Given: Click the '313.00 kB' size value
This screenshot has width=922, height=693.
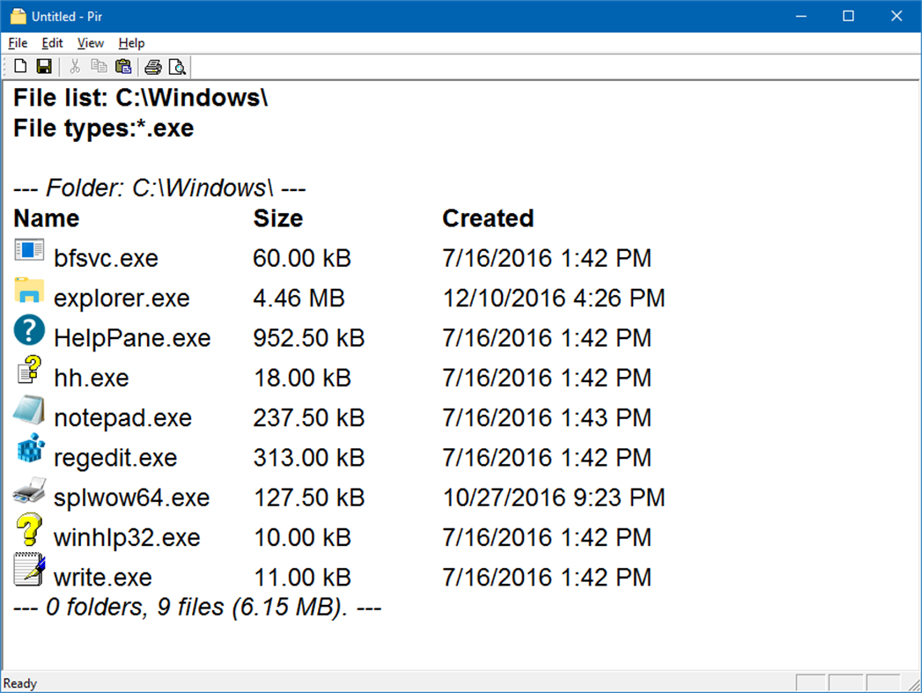Looking at the screenshot, I should tap(309, 458).
